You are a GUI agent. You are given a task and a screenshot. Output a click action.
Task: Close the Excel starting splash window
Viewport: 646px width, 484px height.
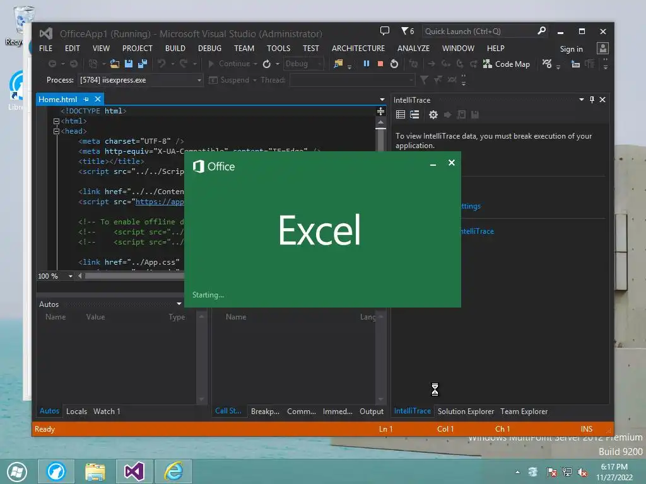tap(452, 163)
